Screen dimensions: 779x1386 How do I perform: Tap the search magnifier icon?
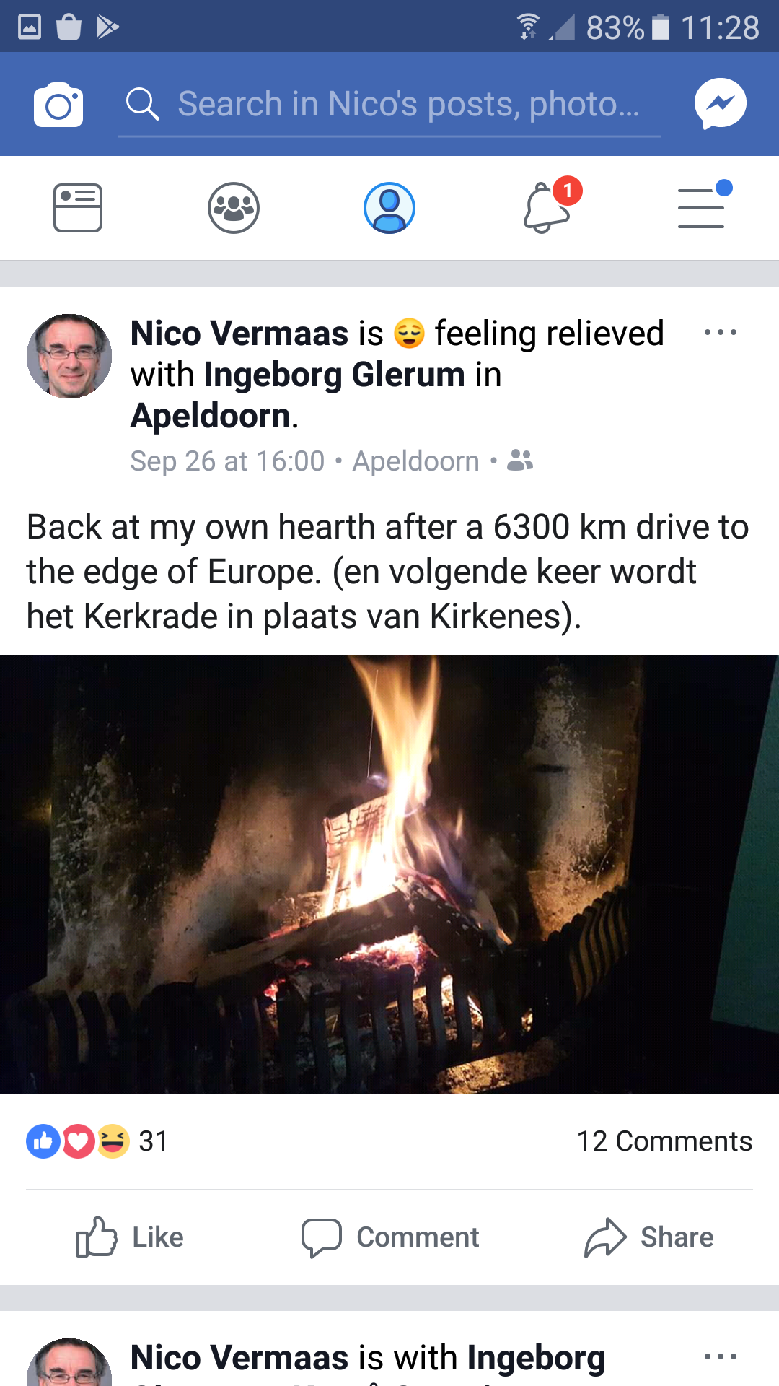pos(142,105)
